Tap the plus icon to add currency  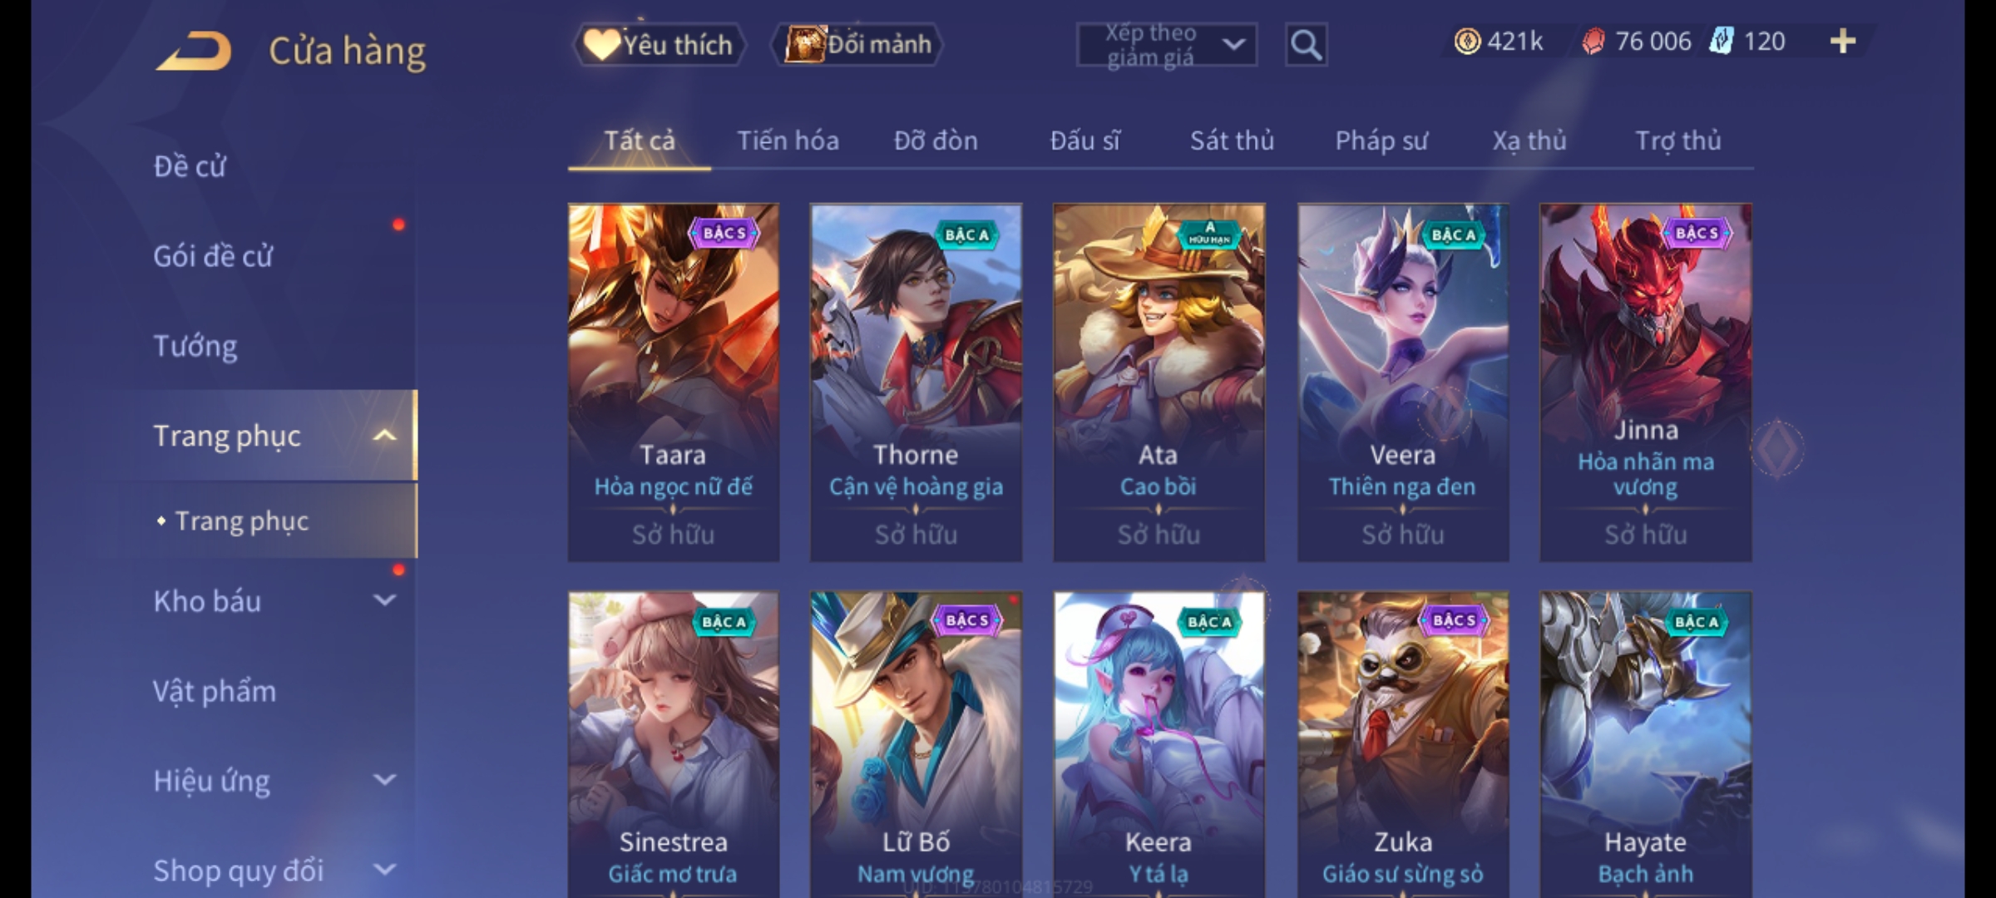(1842, 41)
